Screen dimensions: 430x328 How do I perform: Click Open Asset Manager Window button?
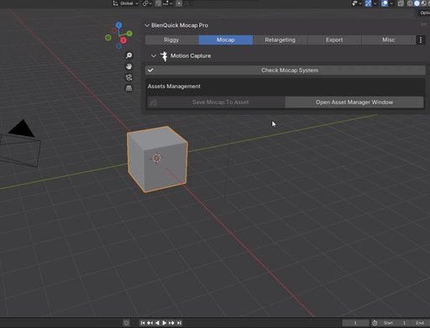[354, 102]
